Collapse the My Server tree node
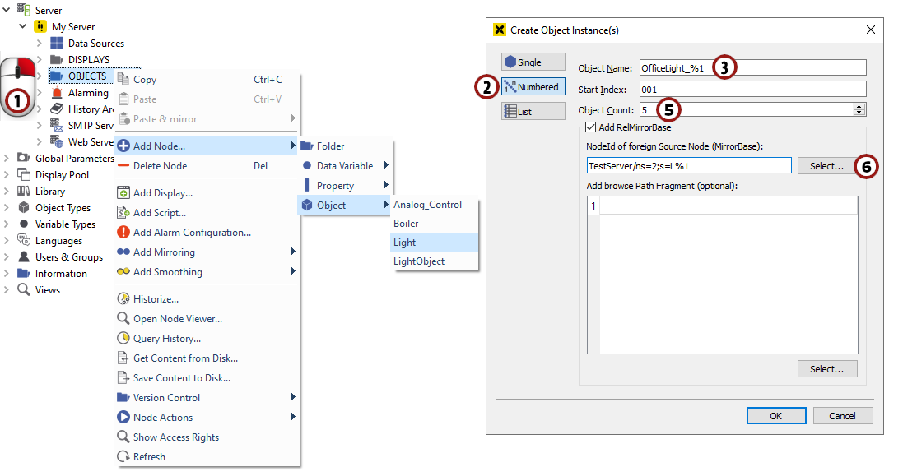The image size is (903, 476). click(23, 27)
